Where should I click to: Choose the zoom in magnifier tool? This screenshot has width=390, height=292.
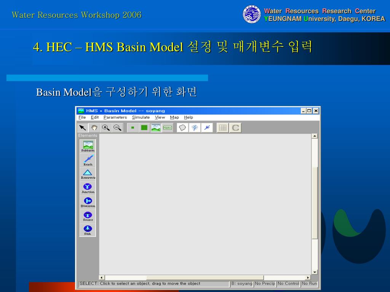tap(106, 128)
